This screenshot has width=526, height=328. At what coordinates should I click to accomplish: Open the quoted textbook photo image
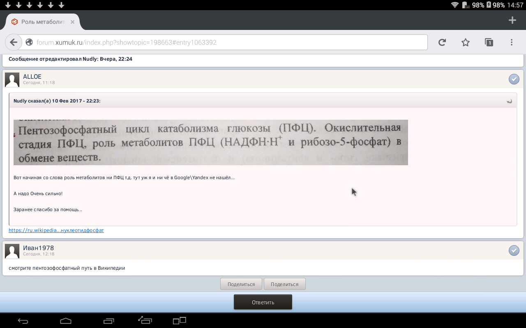click(210, 142)
